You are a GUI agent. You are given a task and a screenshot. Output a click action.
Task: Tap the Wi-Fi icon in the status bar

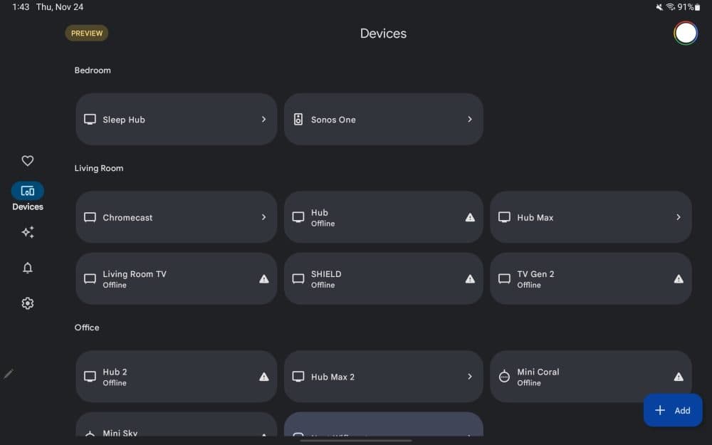670,6
